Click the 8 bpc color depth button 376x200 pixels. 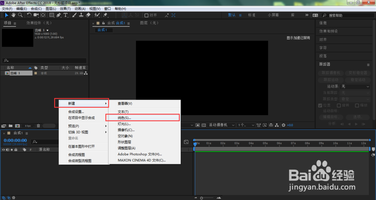(x=28, y=126)
